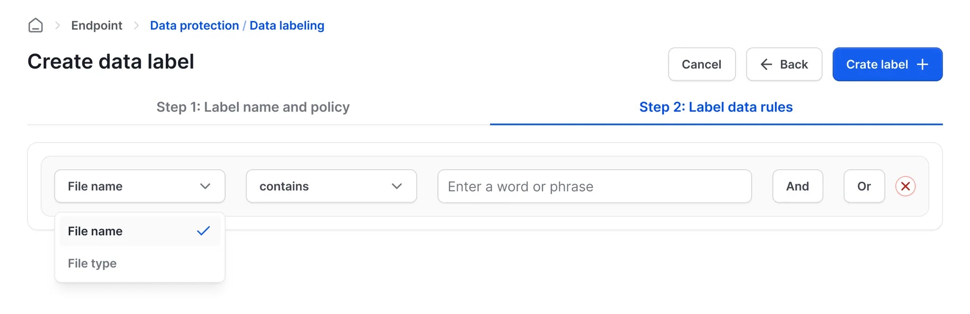
Task: Switch to Step 1: Label name and policy
Action: 253,107
